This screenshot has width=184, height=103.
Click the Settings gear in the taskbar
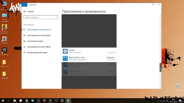(68, 100)
